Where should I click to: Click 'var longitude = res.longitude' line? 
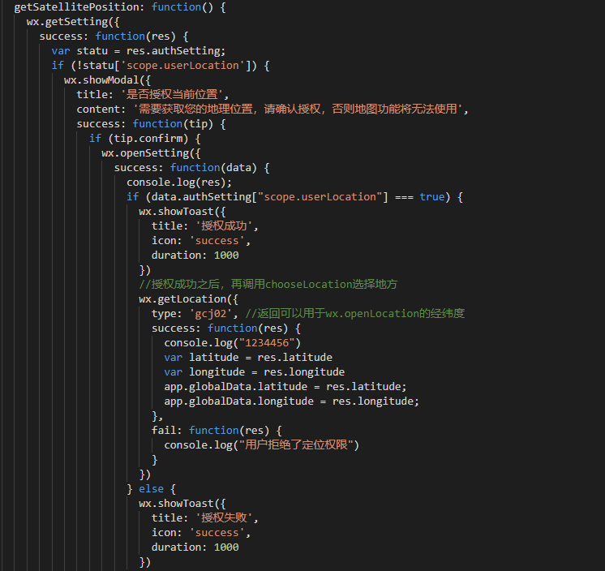(254, 372)
